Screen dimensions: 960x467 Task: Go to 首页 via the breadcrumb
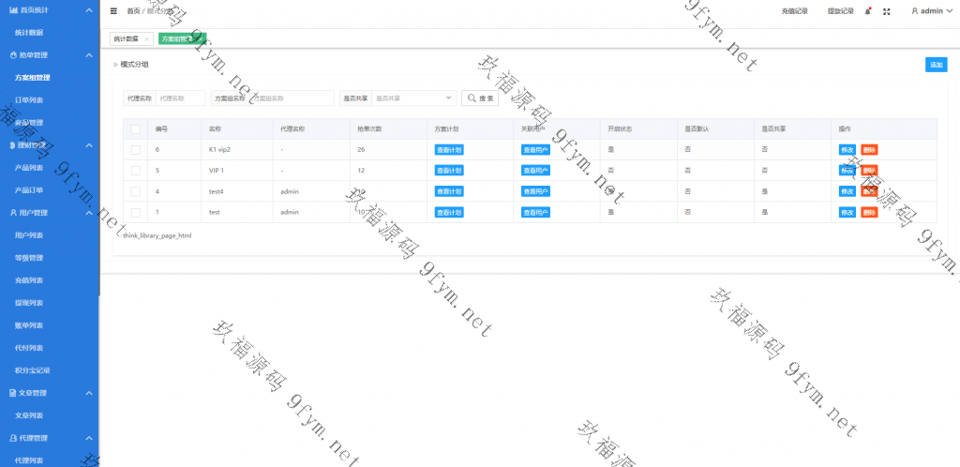click(x=133, y=11)
